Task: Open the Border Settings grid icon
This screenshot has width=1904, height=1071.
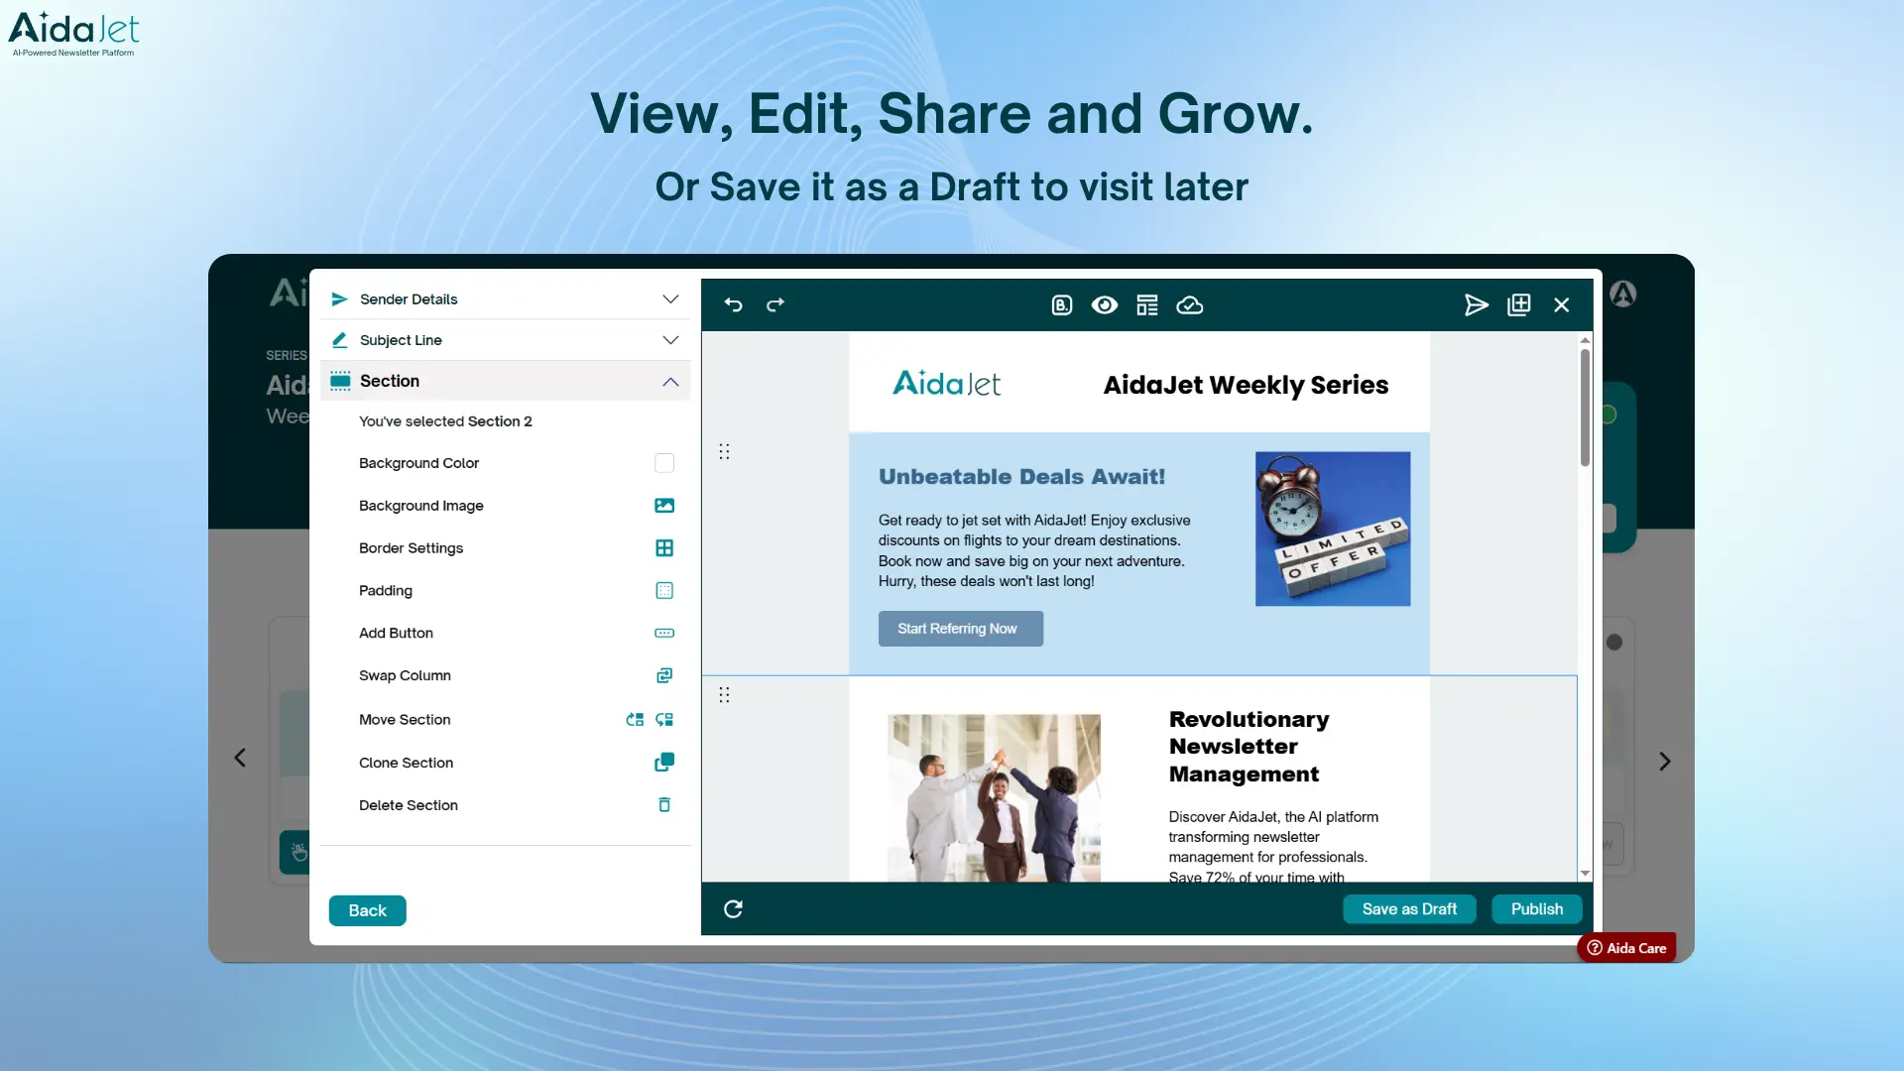Action: 664,548
